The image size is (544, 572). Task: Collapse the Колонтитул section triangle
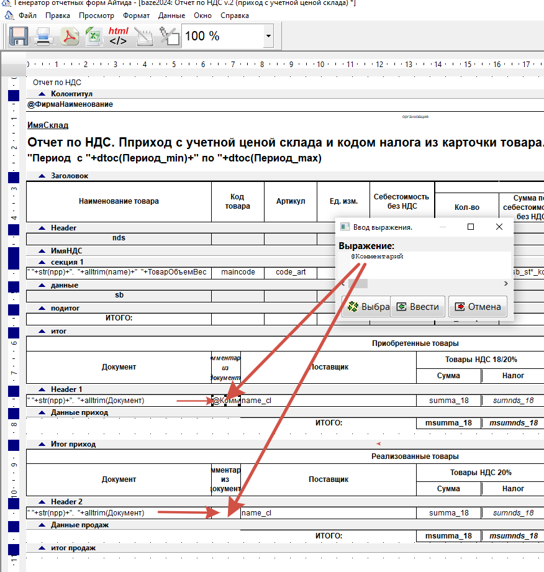42,94
